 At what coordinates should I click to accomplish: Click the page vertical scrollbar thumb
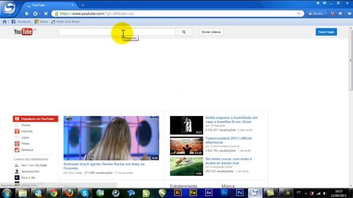click(x=351, y=60)
